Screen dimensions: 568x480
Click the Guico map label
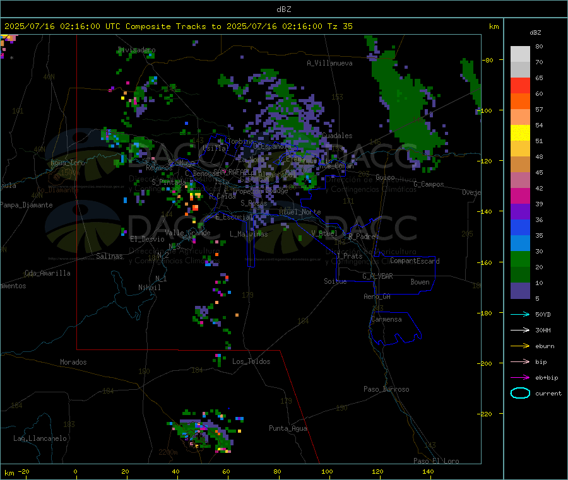click(385, 178)
